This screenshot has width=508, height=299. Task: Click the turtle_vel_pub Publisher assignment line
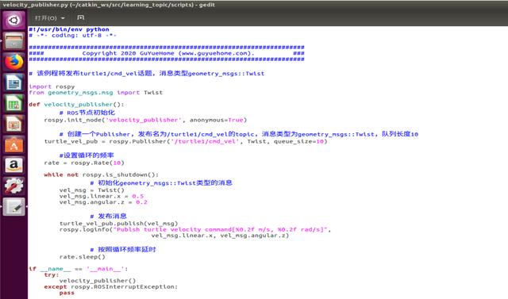click(186, 141)
